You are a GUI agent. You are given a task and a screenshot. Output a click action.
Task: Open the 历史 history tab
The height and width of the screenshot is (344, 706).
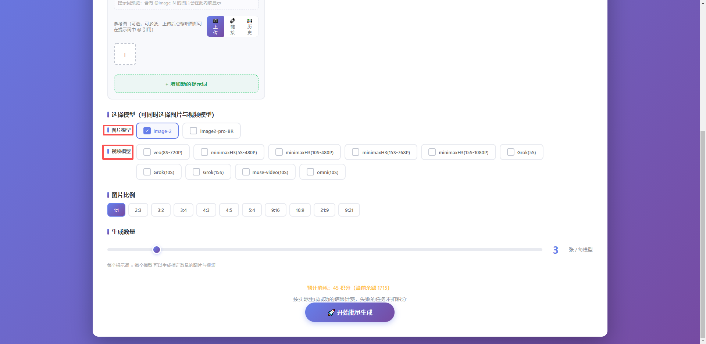click(x=250, y=26)
